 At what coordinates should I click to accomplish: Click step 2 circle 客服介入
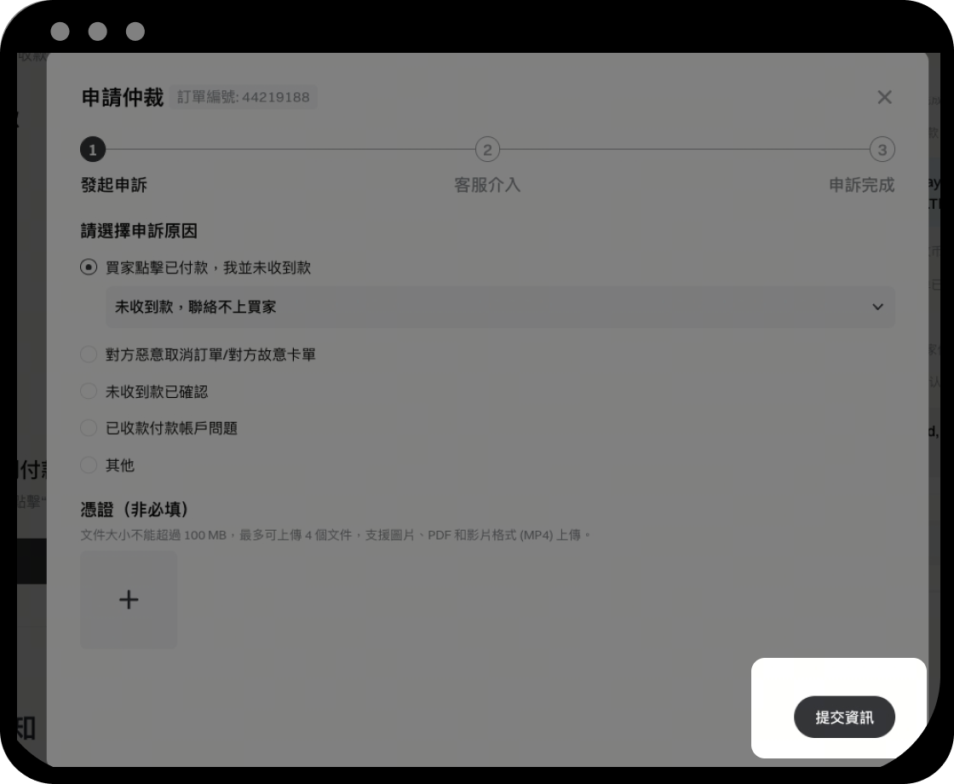tap(487, 150)
